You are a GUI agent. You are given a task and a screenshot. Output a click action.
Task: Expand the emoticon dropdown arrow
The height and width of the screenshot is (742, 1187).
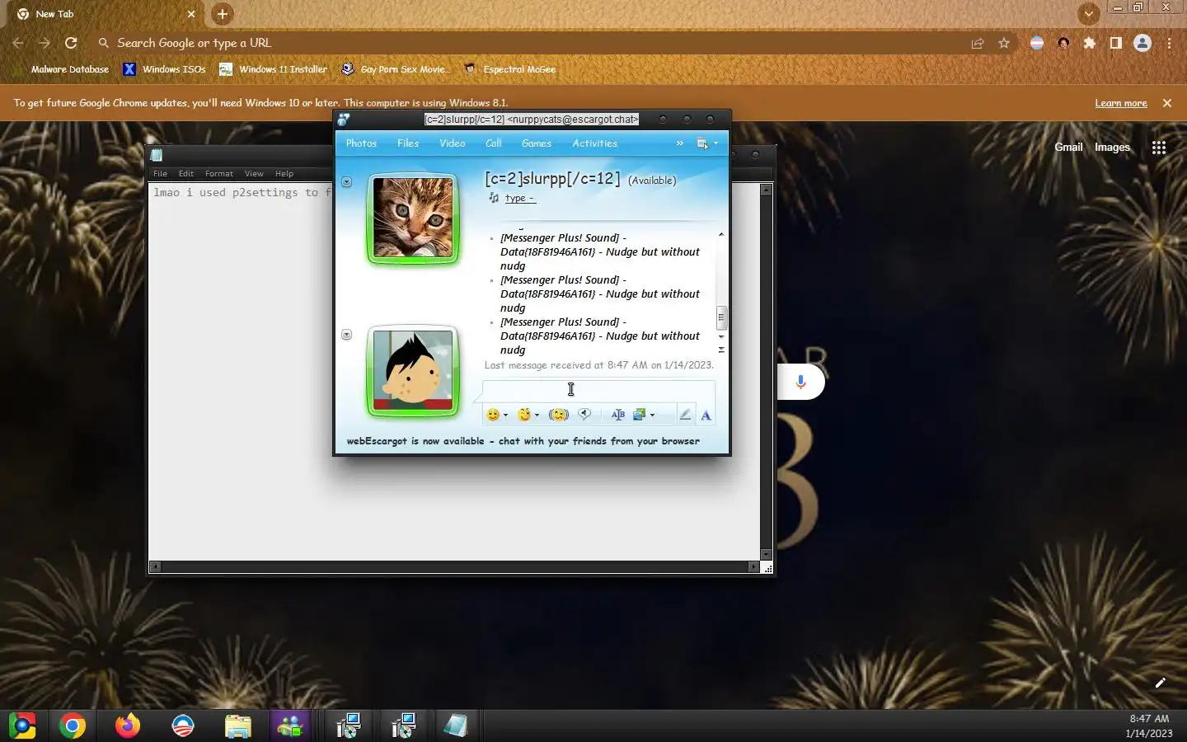pos(505,416)
